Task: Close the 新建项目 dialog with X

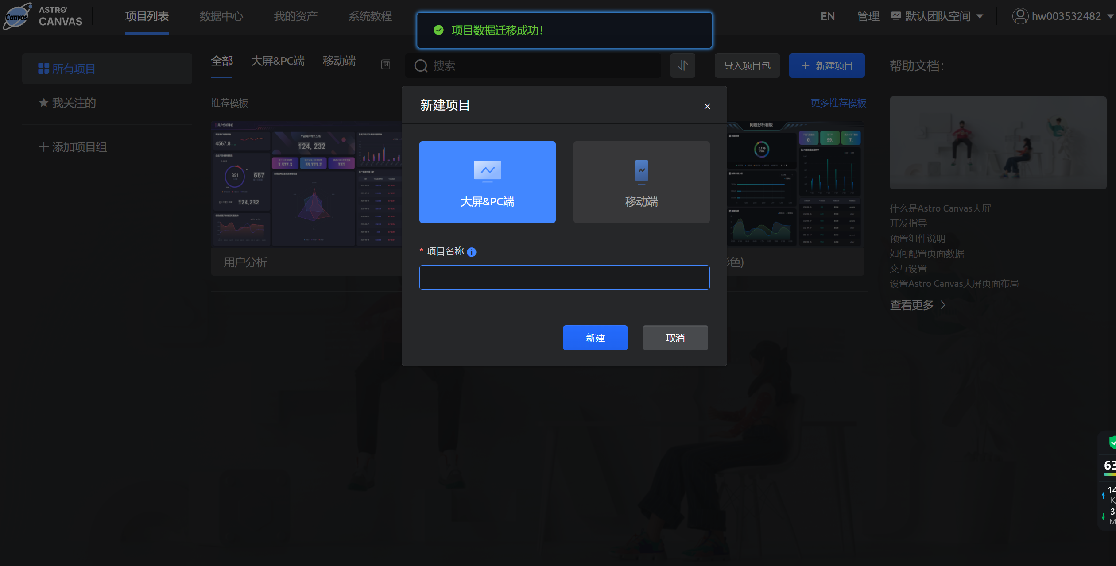Action: [x=707, y=106]
